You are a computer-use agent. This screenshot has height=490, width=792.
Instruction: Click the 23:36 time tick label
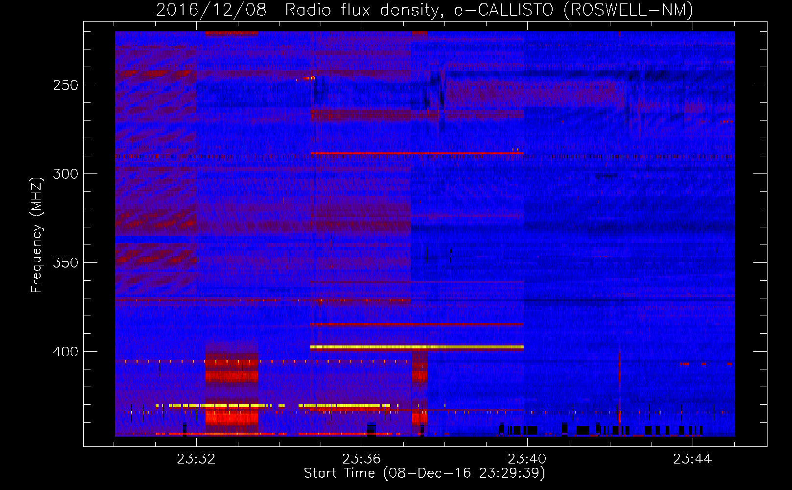[362, 459]
